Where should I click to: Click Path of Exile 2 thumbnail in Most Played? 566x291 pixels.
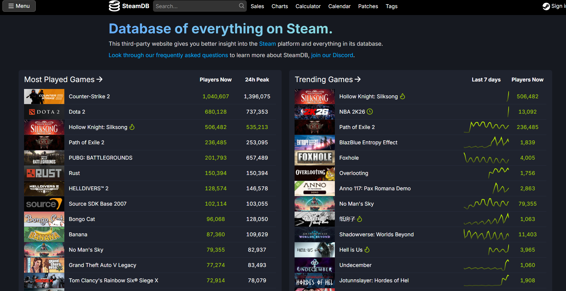tap(44, 142)
